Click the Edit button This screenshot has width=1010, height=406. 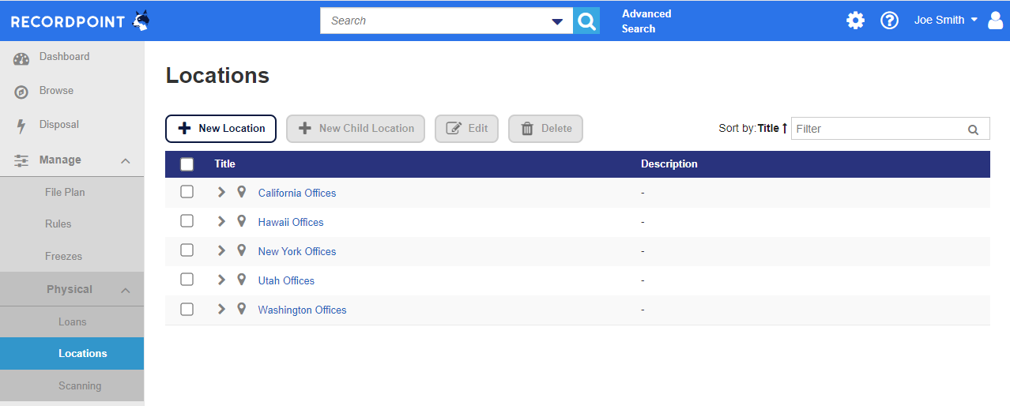(x=466, y=129)
